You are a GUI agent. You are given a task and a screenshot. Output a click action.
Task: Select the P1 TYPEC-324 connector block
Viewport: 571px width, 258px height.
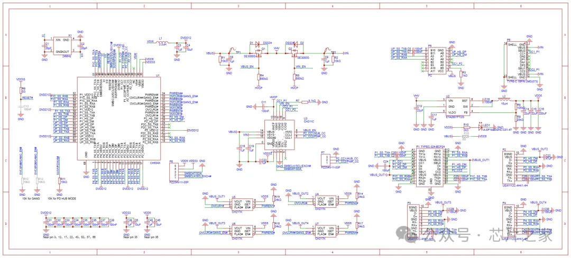pos(430,167)
